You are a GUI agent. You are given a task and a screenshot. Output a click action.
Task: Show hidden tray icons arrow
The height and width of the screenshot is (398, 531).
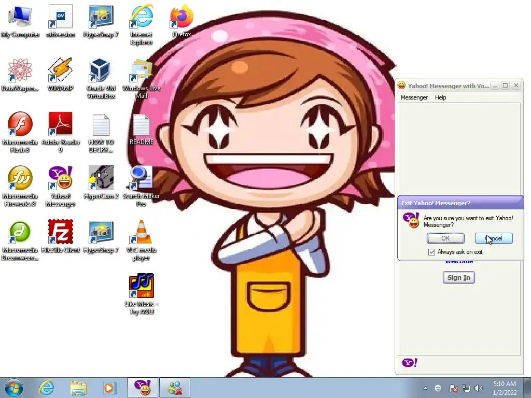click(x=425, y=388)
